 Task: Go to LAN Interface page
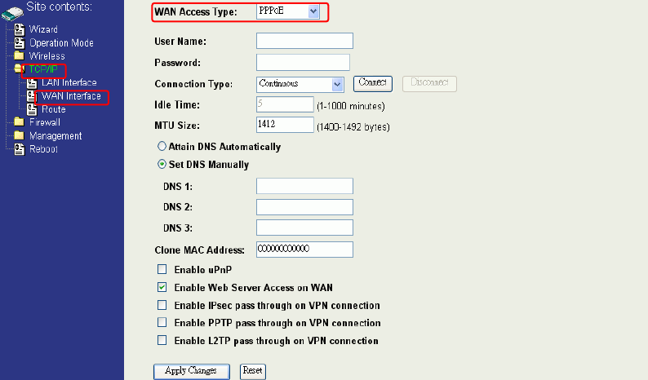69,82
